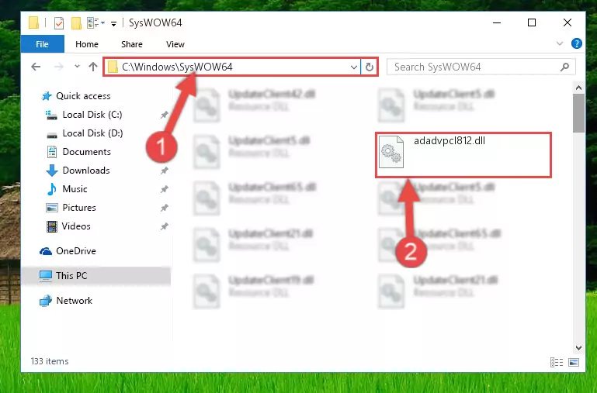Open Local Disk (D:) in sidebar
This screenshot has height=393, width=597.
click(x=92, y=133)
